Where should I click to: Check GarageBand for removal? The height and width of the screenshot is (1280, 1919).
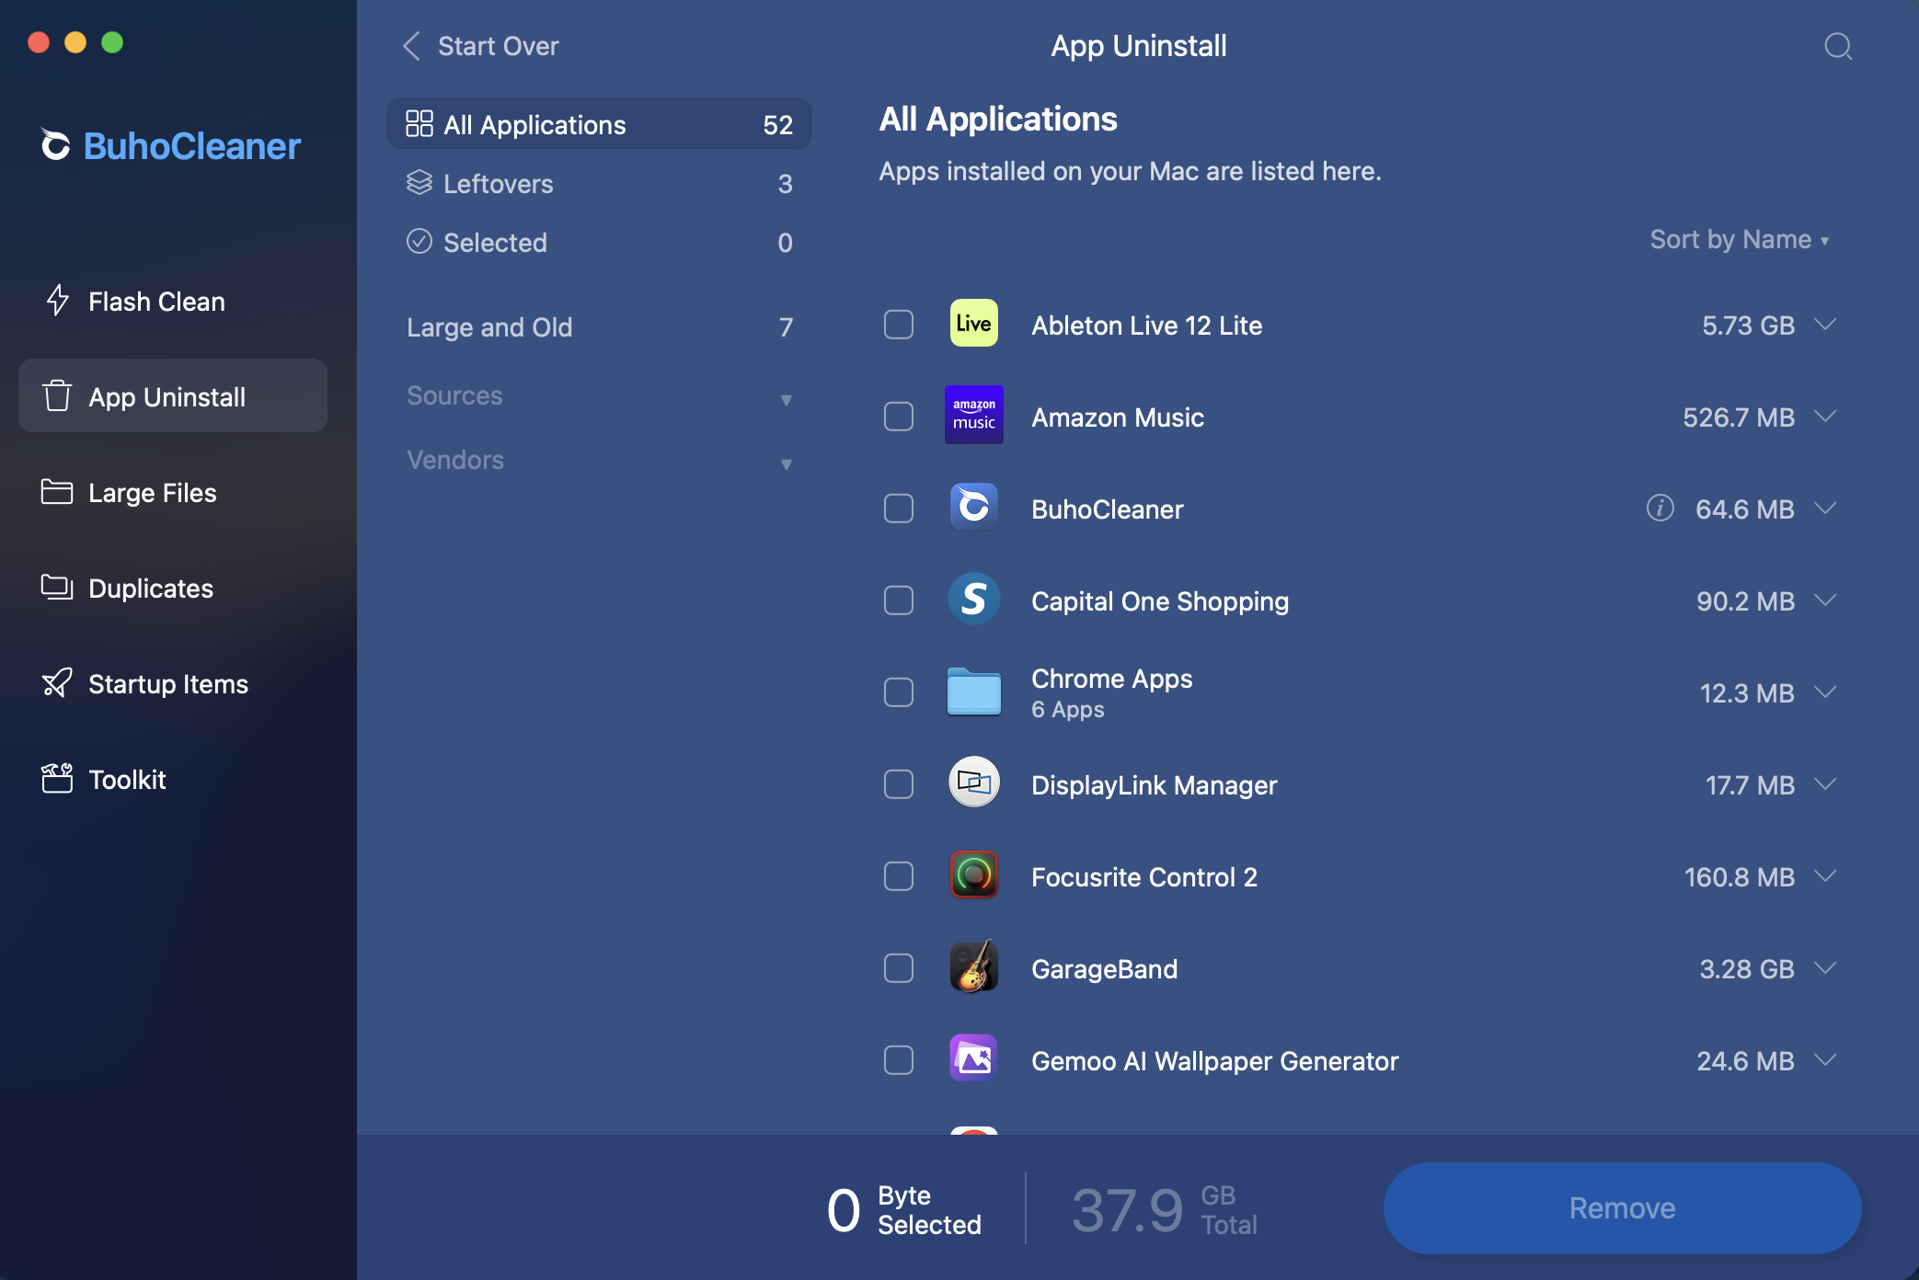899,967
